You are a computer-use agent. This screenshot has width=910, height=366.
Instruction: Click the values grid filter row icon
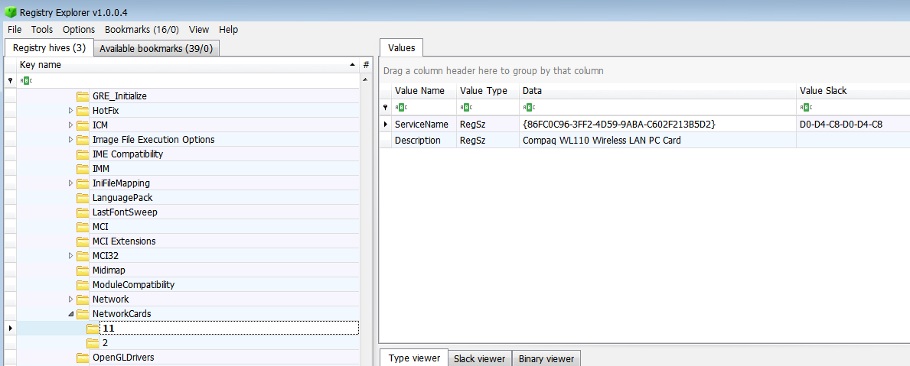[x=386, y=107]
